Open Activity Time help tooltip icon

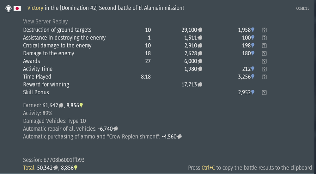(x=264, y=69)
